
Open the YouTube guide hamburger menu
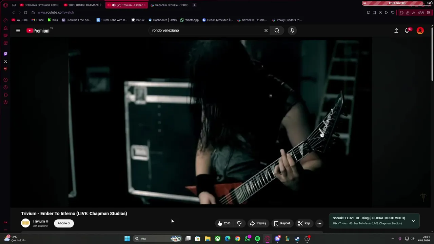point(18,30)
